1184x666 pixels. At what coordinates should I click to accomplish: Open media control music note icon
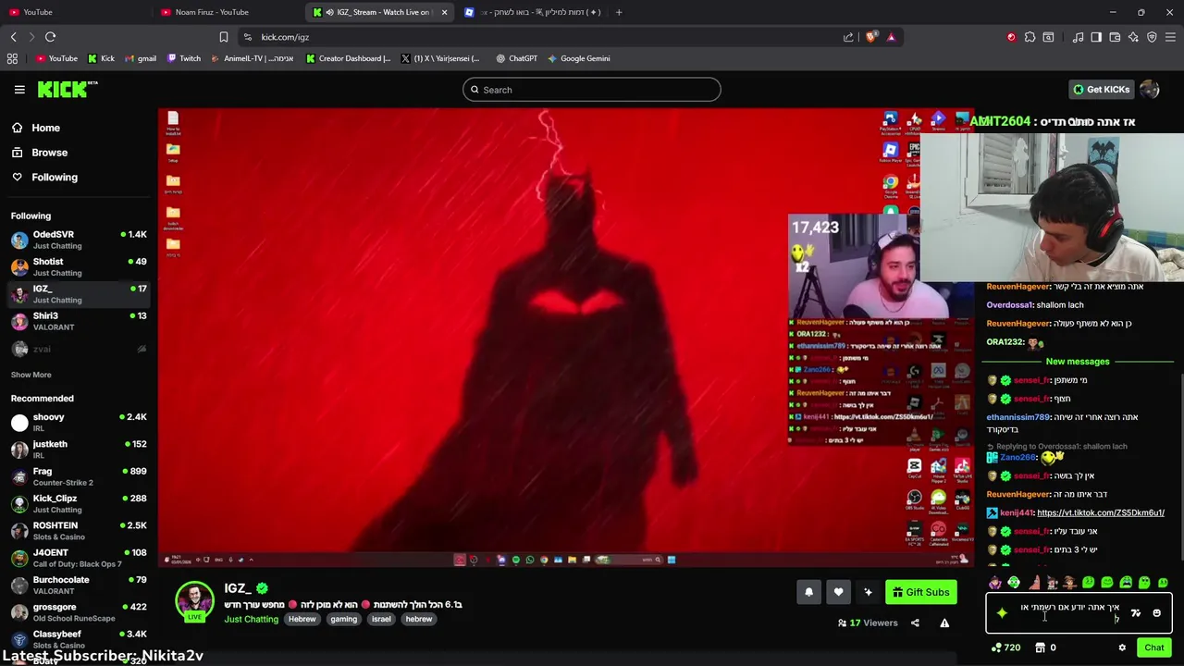click(1078, 37)
